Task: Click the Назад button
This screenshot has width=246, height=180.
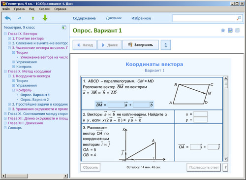Action: click(85, 45)
